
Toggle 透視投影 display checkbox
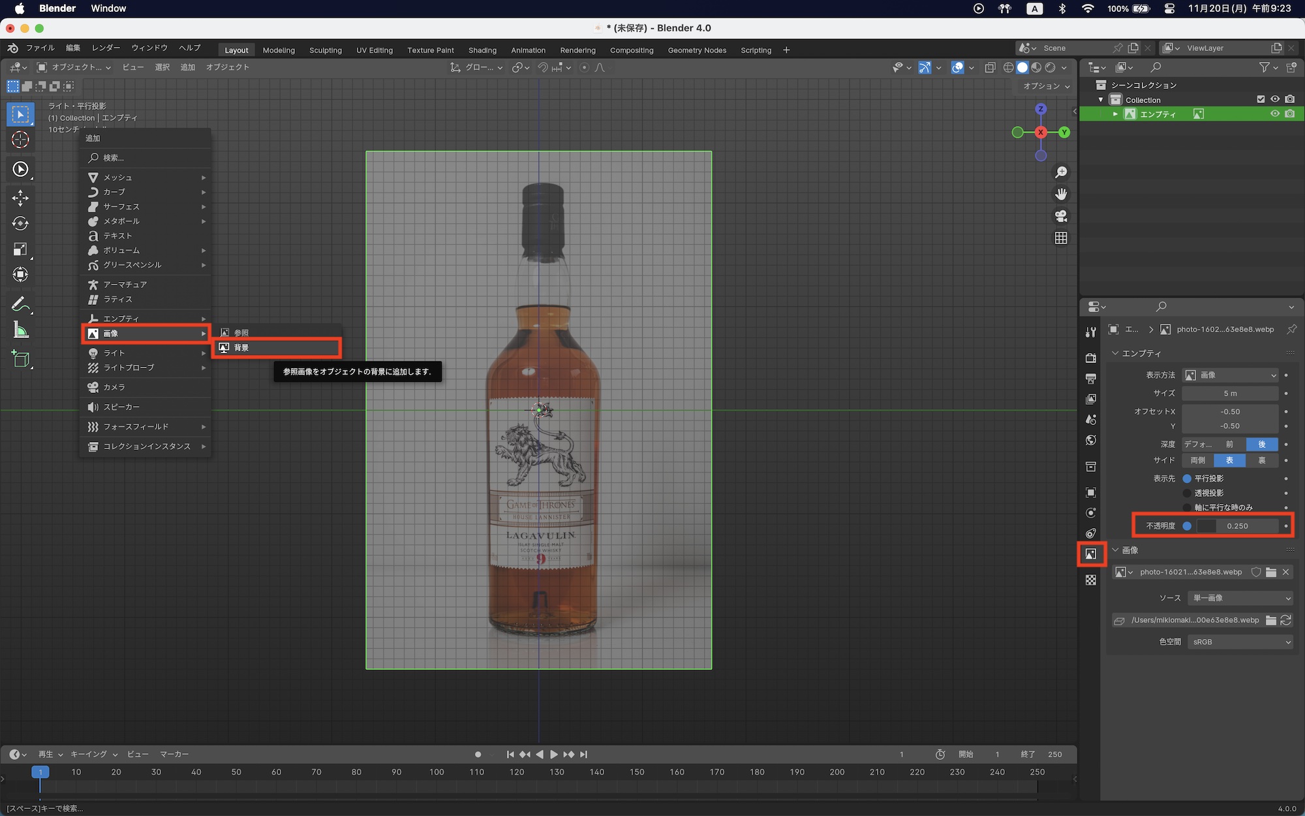1187,493
